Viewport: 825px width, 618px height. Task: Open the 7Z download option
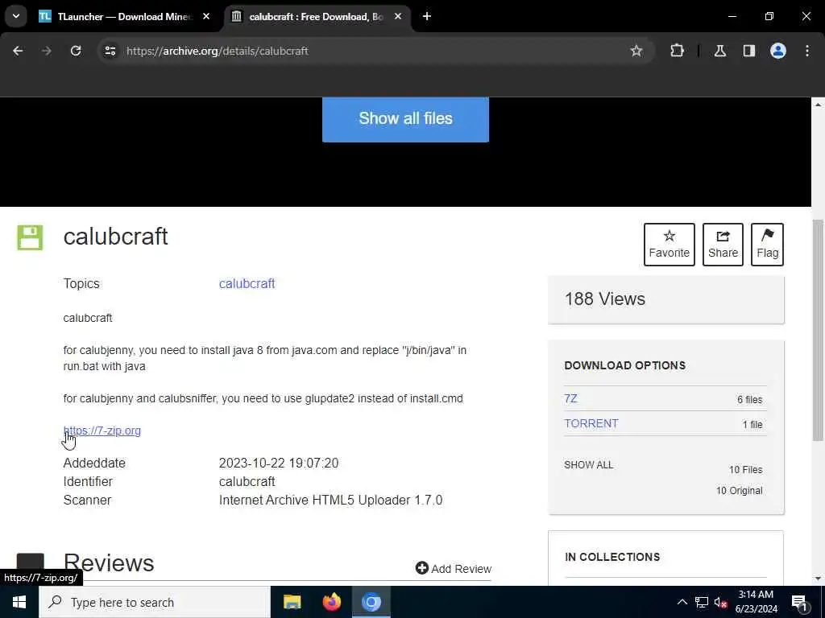click(571, 398)
